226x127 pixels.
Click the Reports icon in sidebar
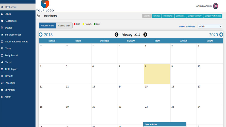point(2,76)
